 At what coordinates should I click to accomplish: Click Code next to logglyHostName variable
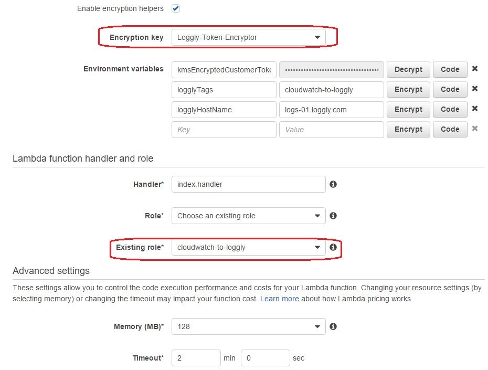(x=450, y=109)
